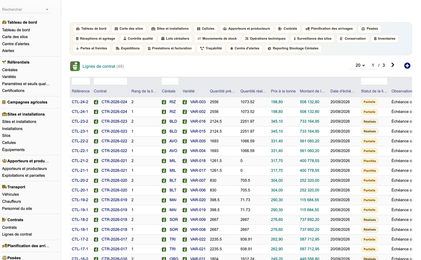
Task: Open Reporting Stockage Céréales tab
Action: coord(293,49)
